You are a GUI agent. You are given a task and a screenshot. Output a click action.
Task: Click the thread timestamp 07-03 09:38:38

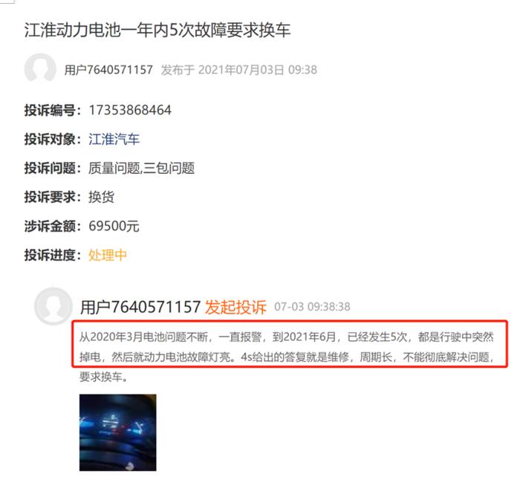pos(312,307)
